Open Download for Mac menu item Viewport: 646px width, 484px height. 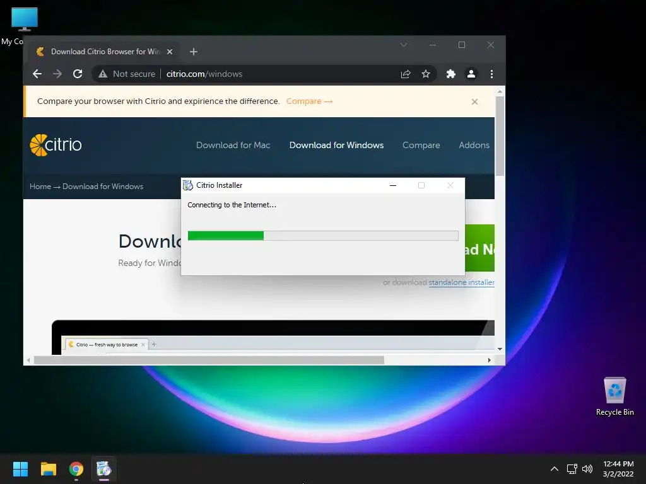click(233, 146)
